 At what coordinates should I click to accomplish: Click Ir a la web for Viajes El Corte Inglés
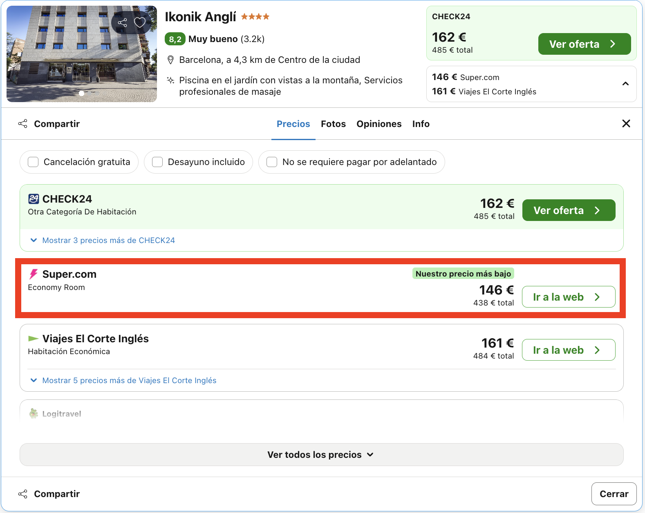coord(569,350)
